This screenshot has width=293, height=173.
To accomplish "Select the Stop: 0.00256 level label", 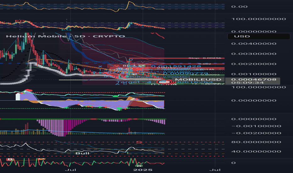I will 205,58.
